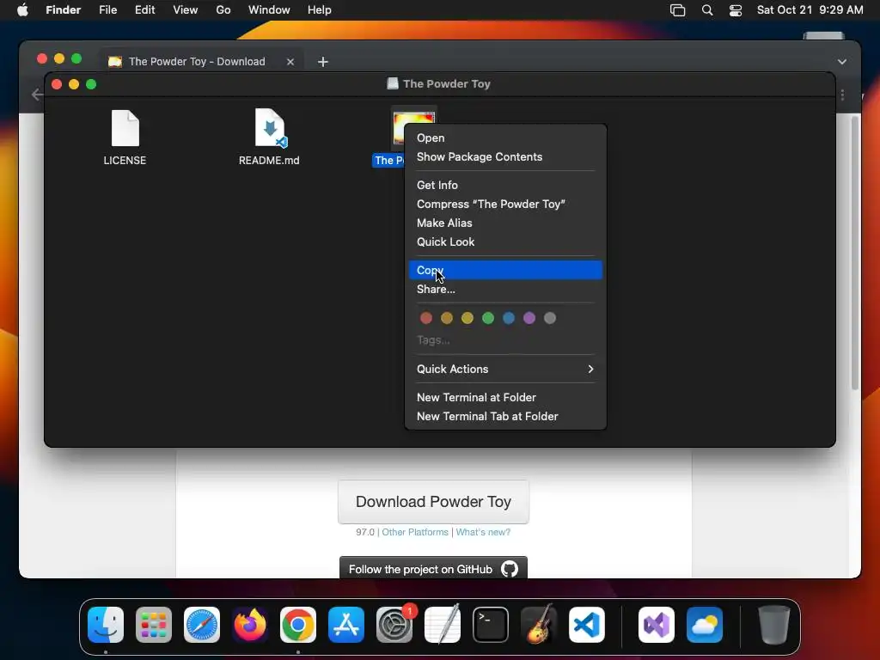Apply the gray tag color
The image size is (880, 660).
click(x=550, y=318)
